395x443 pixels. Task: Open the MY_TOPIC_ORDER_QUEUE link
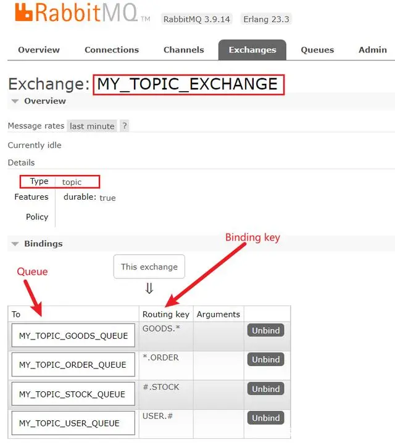point(72,365)
